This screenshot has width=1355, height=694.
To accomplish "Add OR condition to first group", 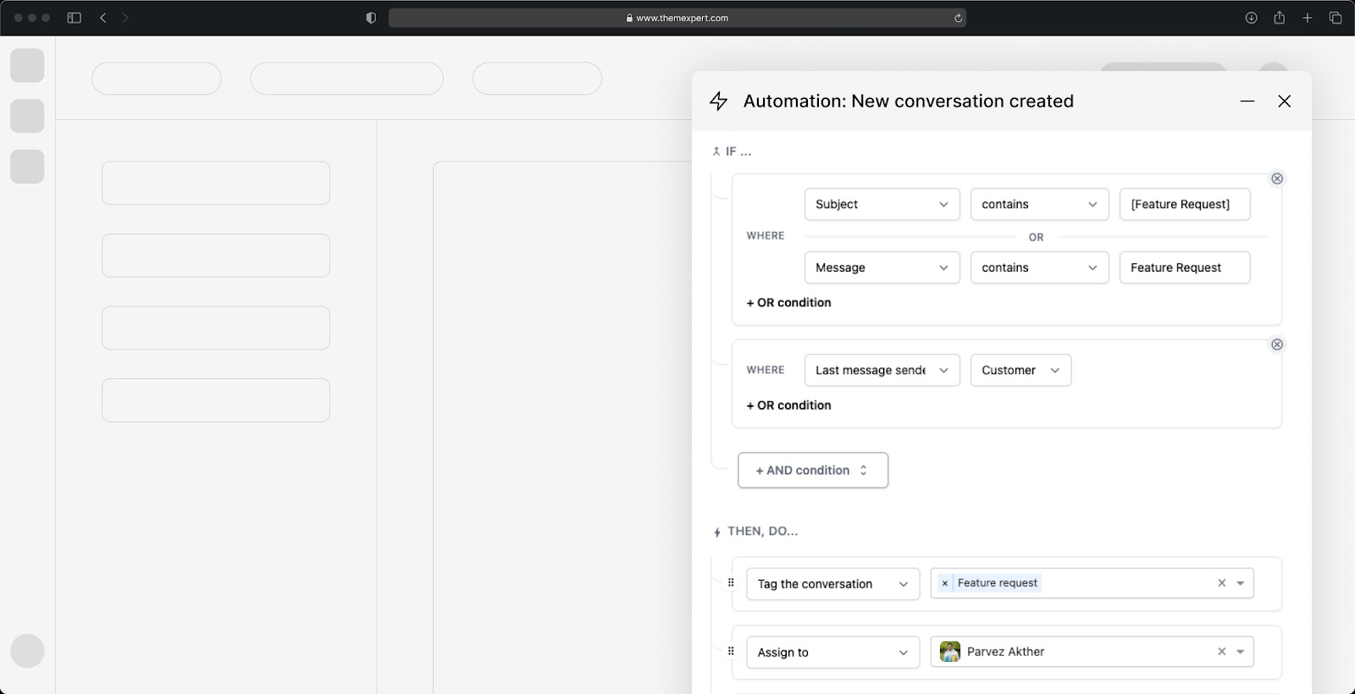I will pyautogui.click(x=788, y=302).
